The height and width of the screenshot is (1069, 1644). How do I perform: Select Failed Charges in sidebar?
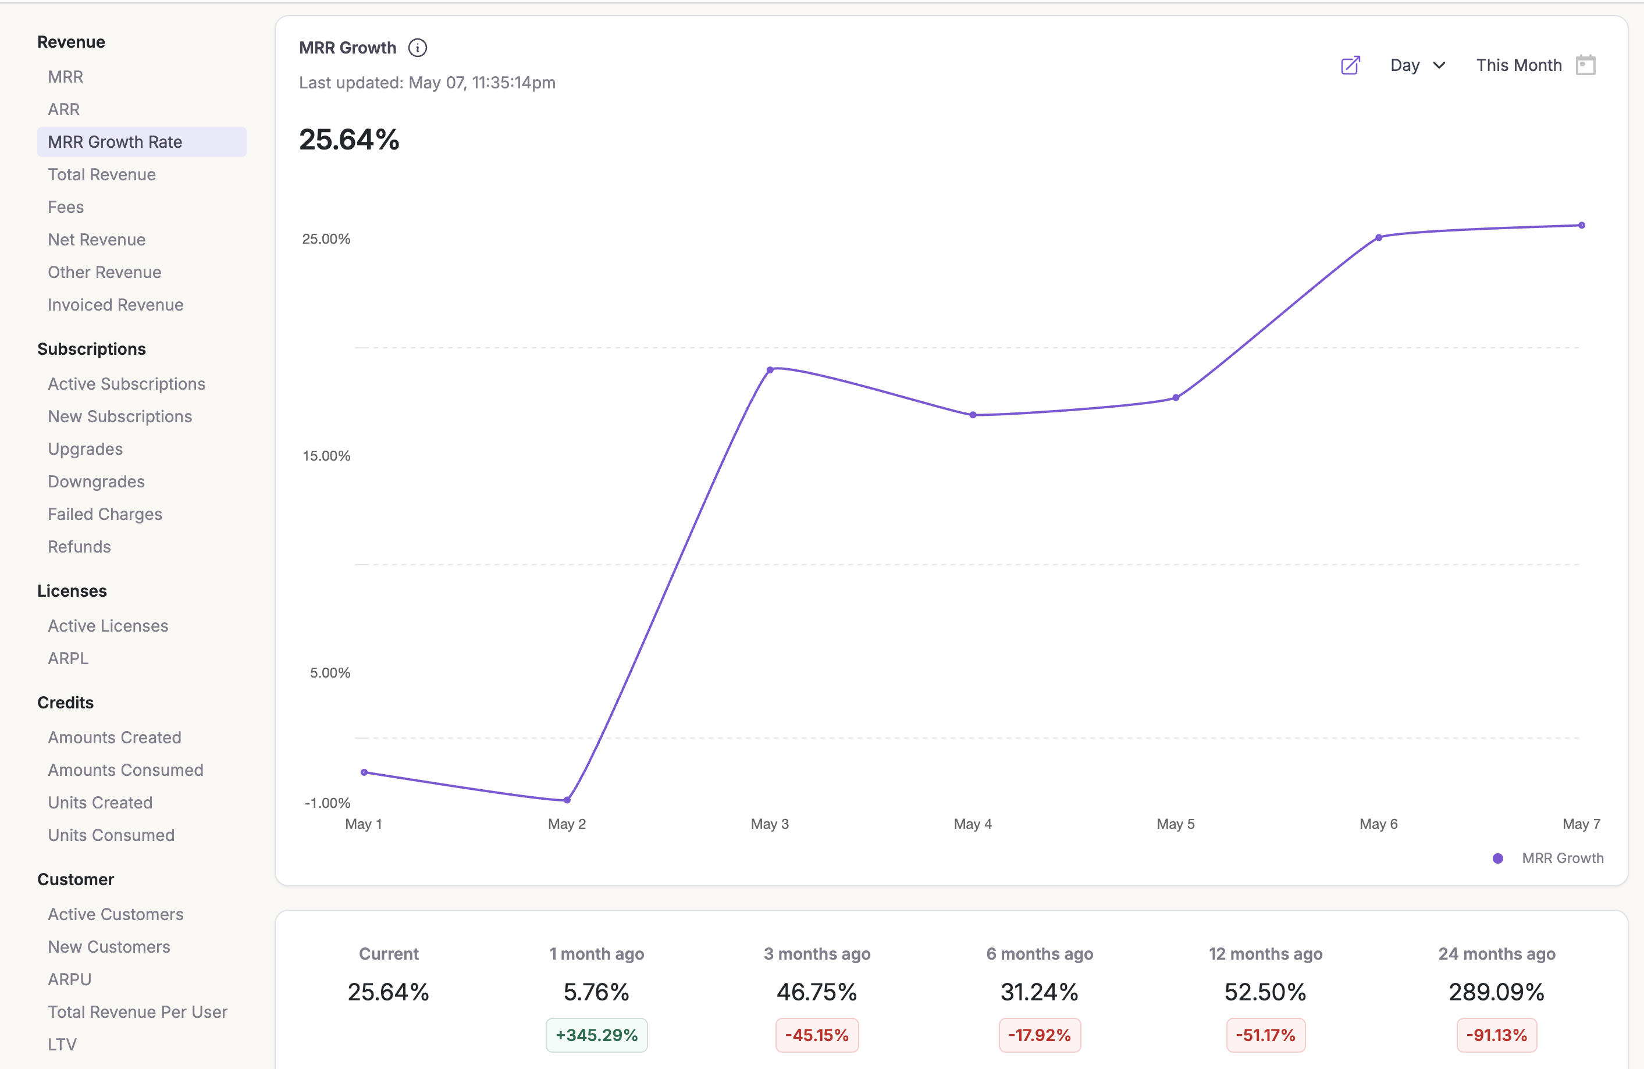[105, 515]
